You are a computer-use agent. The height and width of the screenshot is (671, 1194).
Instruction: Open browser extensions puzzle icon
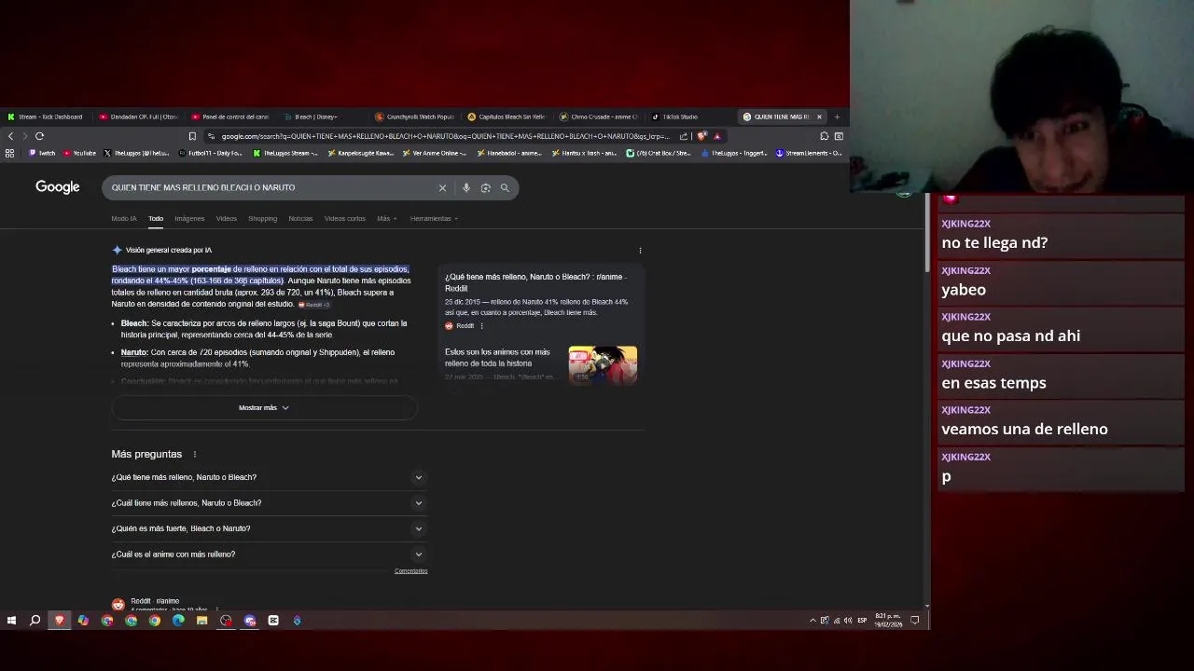tap(824, 136)
